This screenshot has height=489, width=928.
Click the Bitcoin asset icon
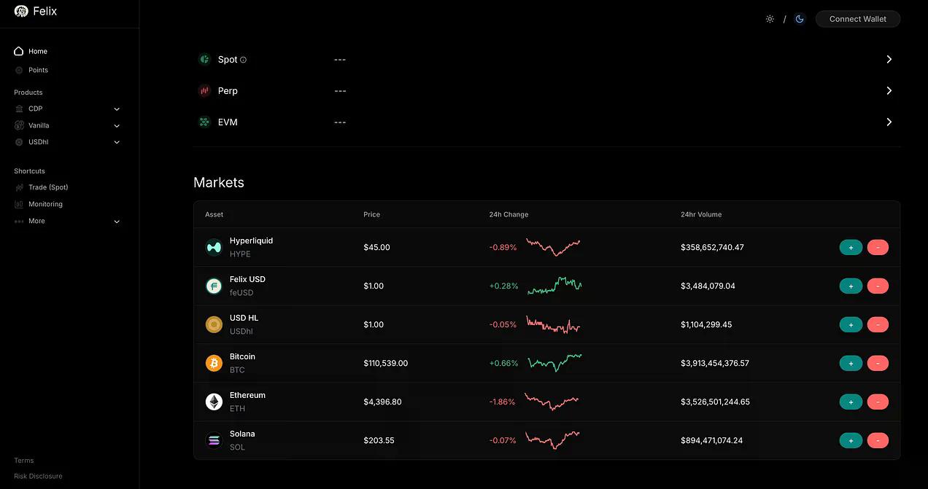point(214,363)
